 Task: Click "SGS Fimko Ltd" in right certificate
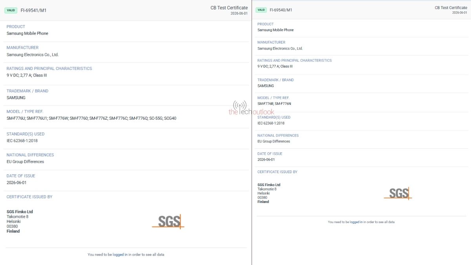tap(269, 185)
